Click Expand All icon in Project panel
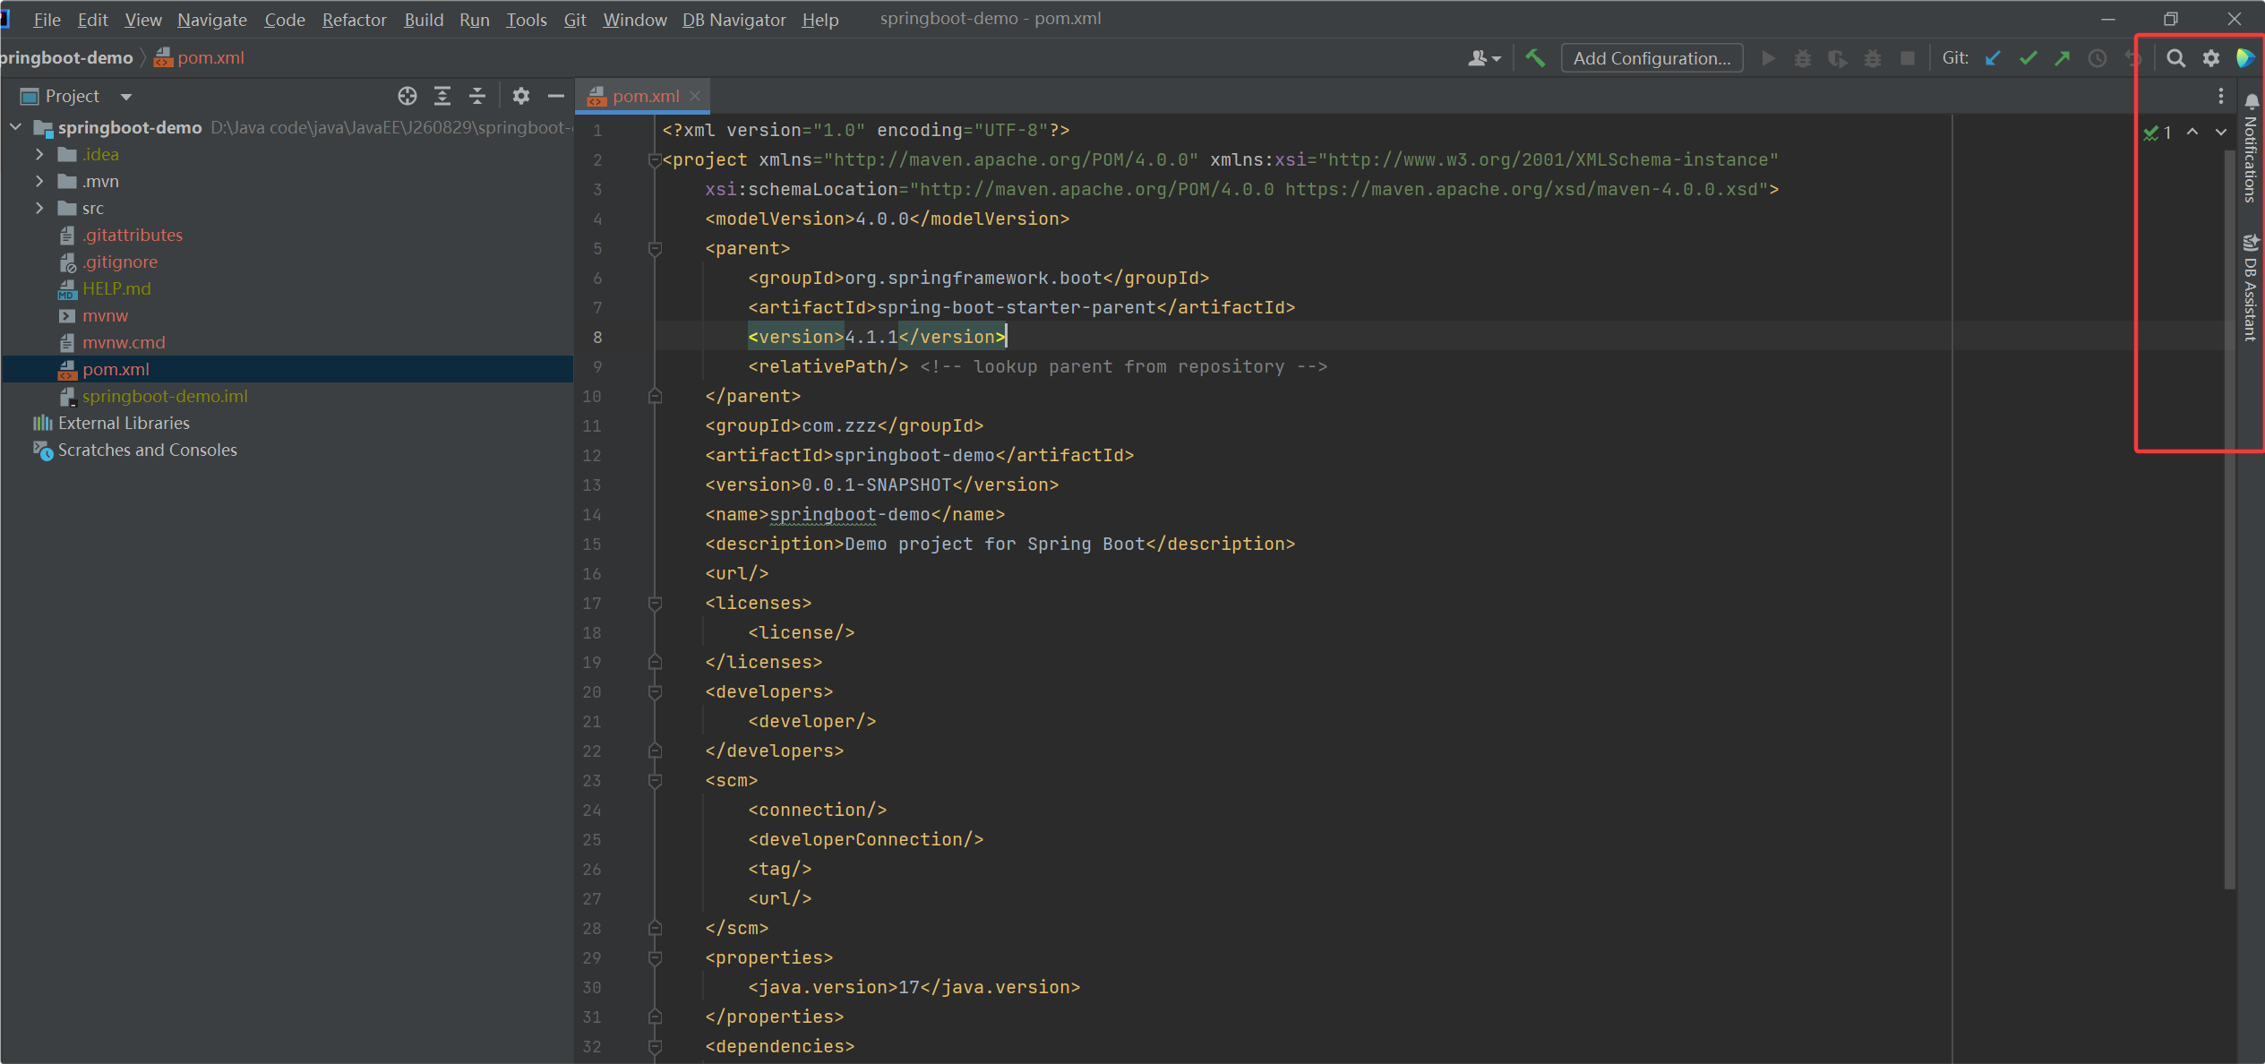Image resolution: width=2265 pixels, height=1064 pixels. click(442, 96)
